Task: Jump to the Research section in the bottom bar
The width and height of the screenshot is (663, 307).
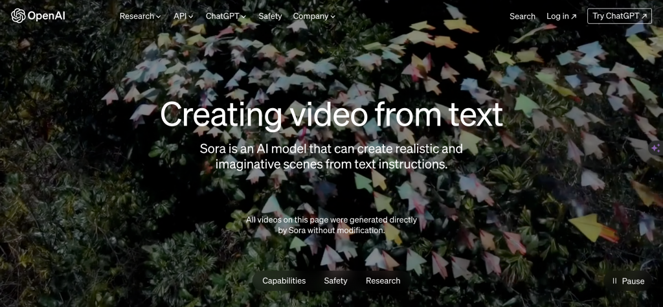Action: tap(383, 281)
